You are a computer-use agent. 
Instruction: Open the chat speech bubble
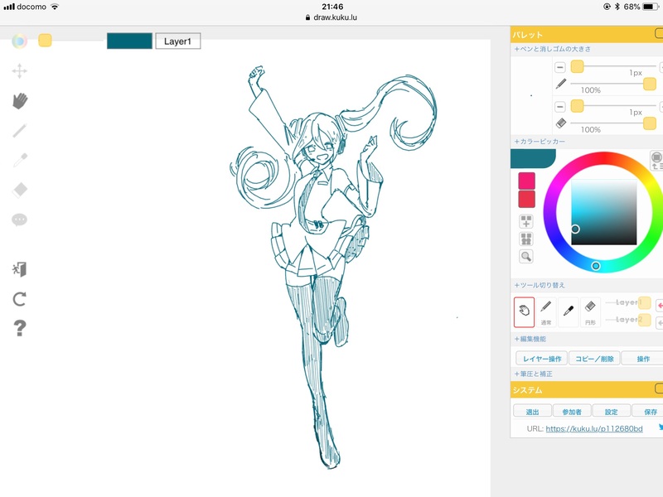click(19, 220)
